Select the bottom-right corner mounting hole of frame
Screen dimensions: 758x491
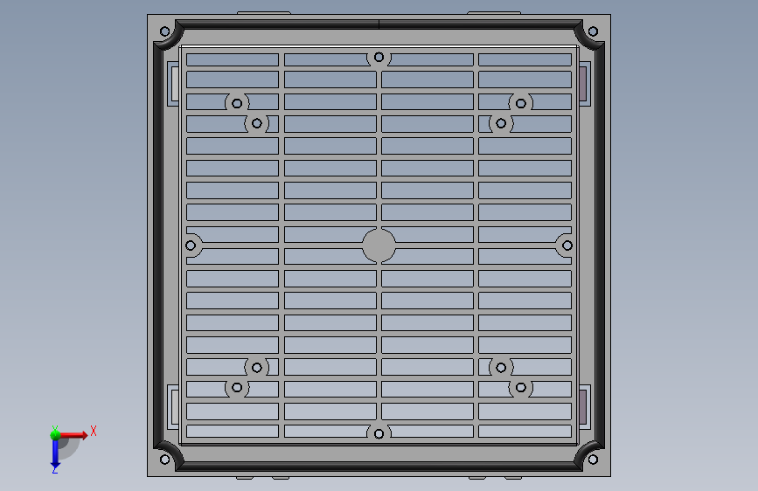point(593,459)
